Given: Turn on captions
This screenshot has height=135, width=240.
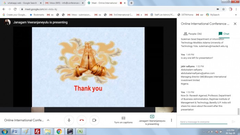Looking at the screenshot, I should 123,120.
